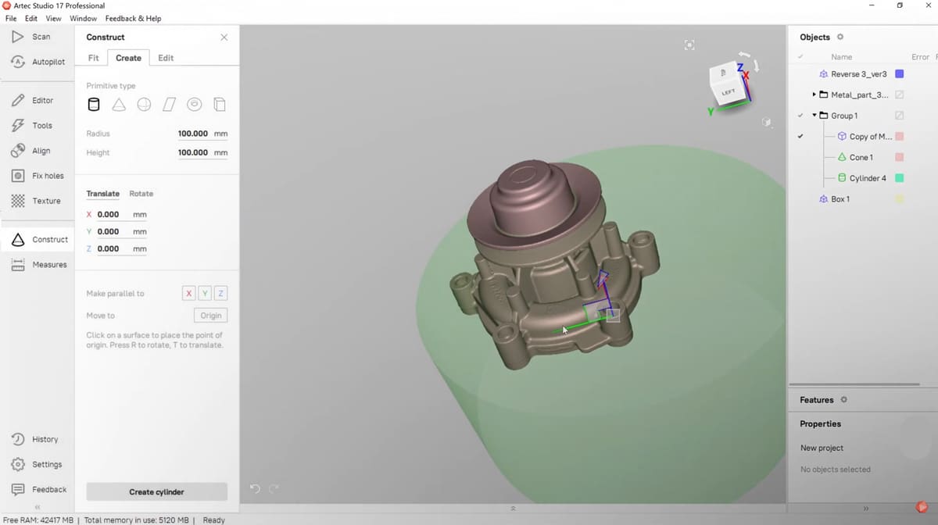This screenshot has height=525, width=938.
Task: Select the sphere primitive type icon
Action: pos(144,105)
